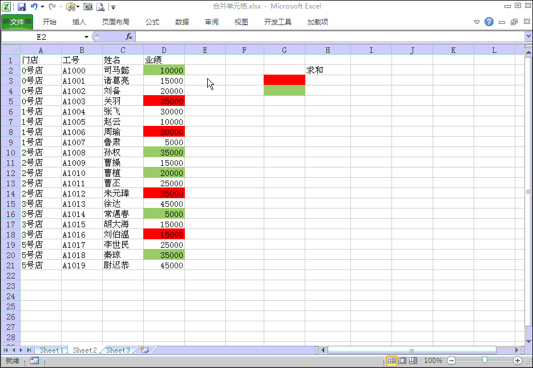Select row 10 header
Image resolution: width=533 pixels, height=368 pixels.
10,153
